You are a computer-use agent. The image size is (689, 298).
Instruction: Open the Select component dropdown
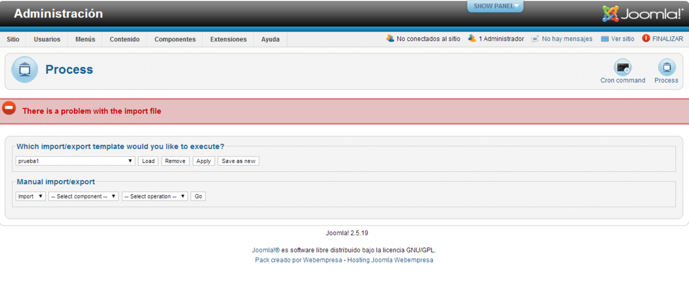pos(83,196)
